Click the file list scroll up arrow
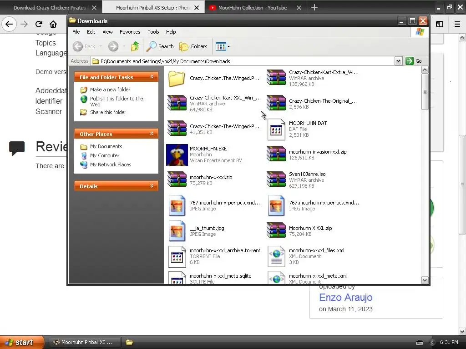466x349 pixels. point(425,70)
